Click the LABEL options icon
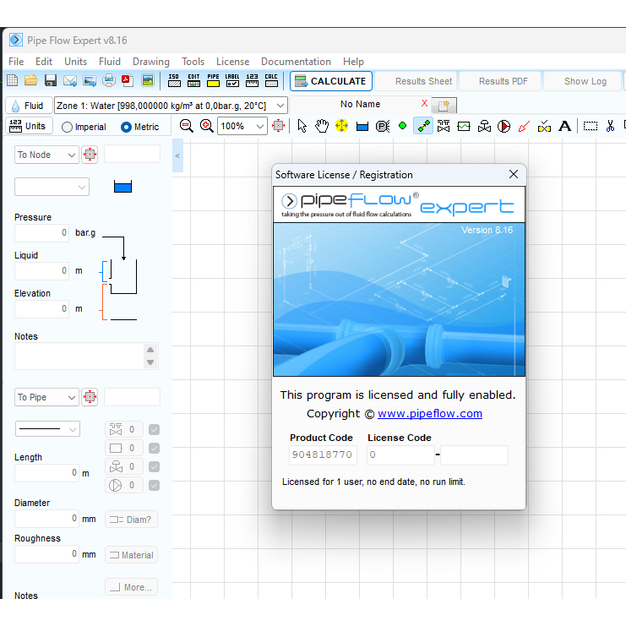The height and width of the screenshot is (626, 626). click(x=232, y=80)
